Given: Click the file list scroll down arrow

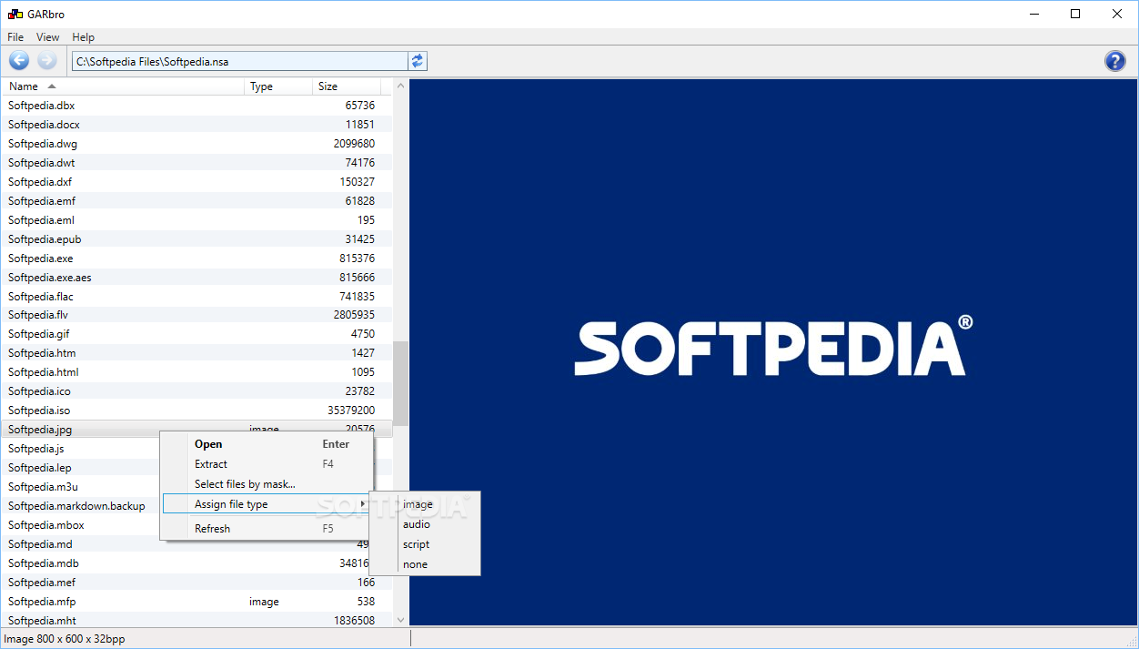Looking at the screenshot, I should 400,620.
